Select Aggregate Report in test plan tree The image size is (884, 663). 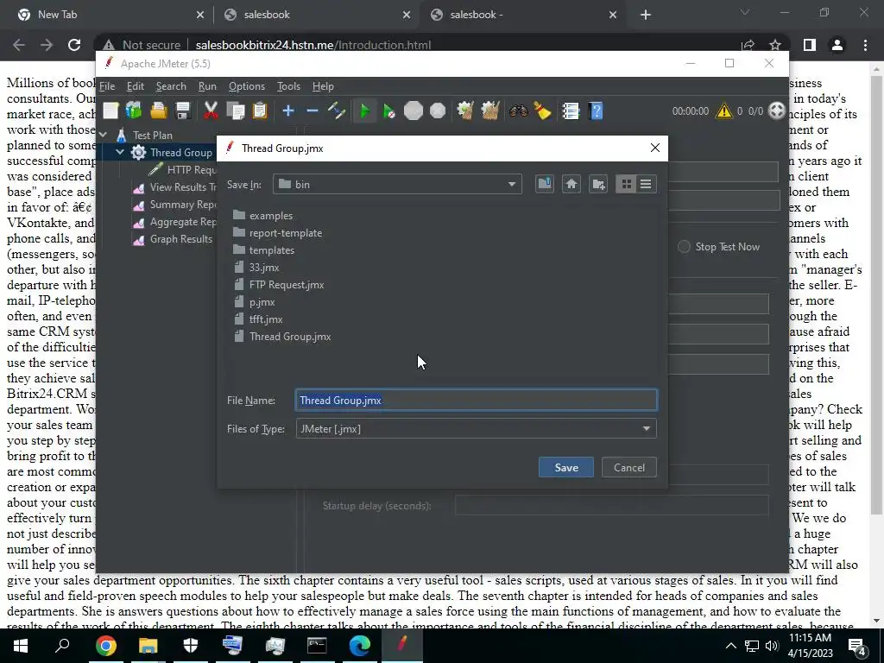[x=174, y=222]
